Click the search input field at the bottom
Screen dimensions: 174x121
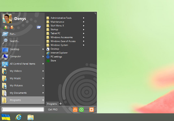[x=23, y=110]
